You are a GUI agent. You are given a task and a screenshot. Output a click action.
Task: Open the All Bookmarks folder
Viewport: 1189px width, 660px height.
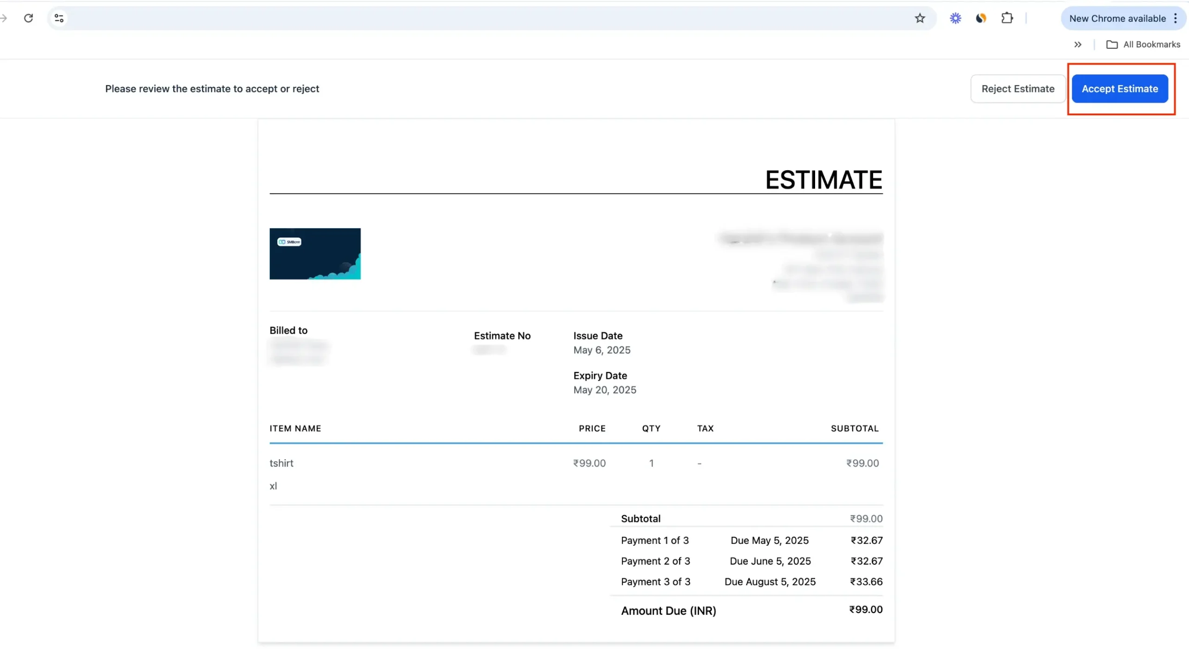[1143, 45]
